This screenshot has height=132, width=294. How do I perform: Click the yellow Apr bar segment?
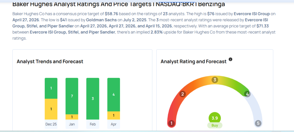[x=113, y=115]
